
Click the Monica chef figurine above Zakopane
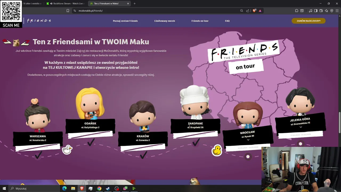click(195, 102)
